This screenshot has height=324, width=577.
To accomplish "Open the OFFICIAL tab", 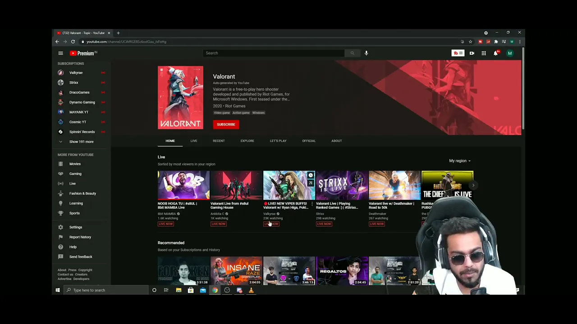I will (x=309, y=141).
